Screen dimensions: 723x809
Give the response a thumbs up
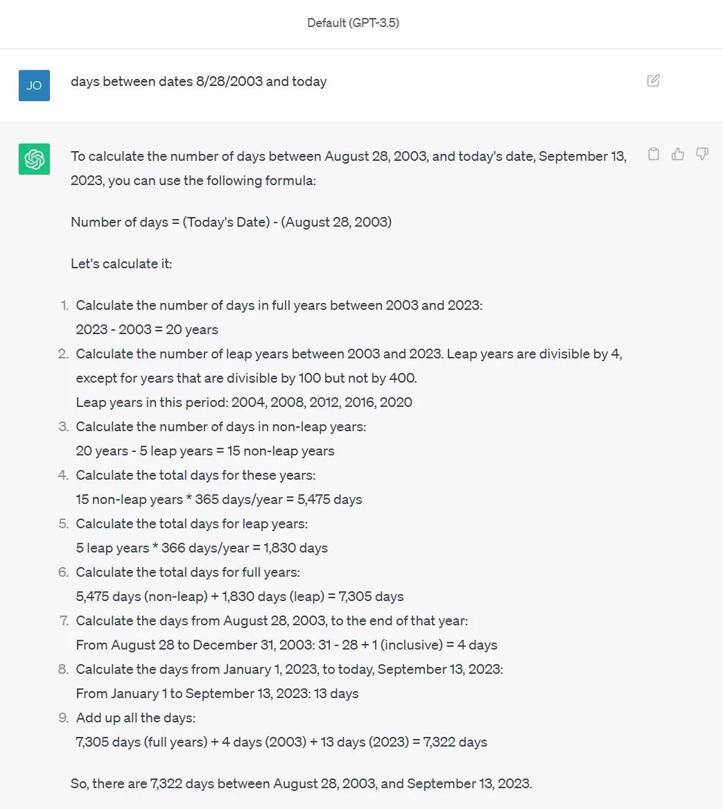[x=678, y=154]
